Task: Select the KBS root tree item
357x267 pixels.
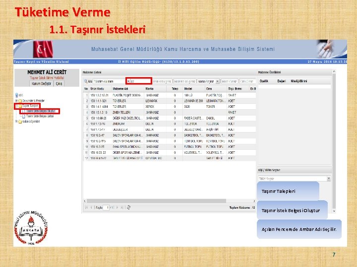Action: pyautogui.click(x=21, y=95)
